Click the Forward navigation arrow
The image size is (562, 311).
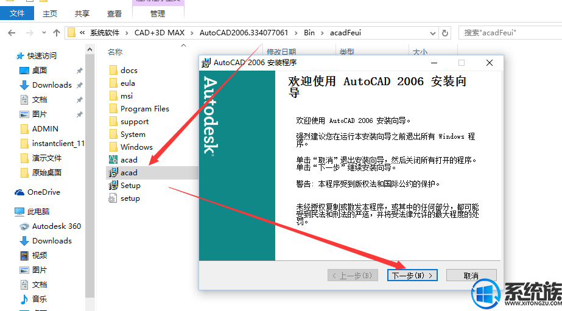pyautogui.click(x=30, y=33)
